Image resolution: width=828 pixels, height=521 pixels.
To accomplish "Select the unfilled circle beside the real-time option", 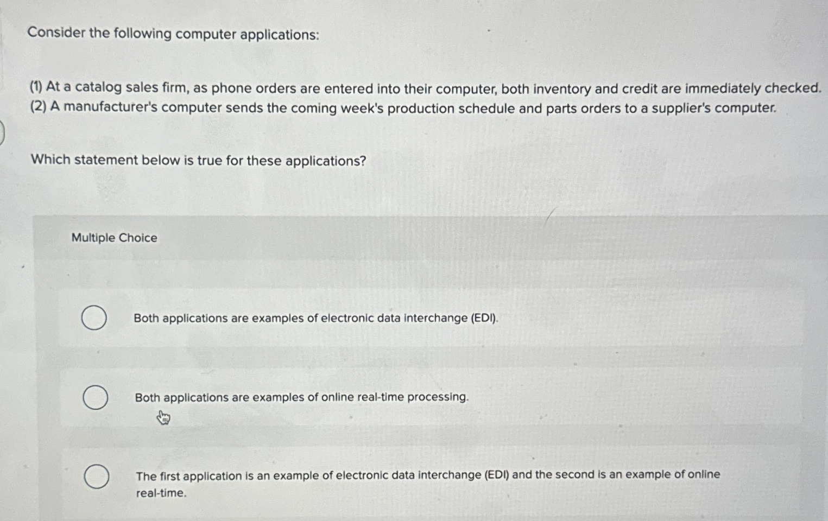I will (x=95, y=398).
